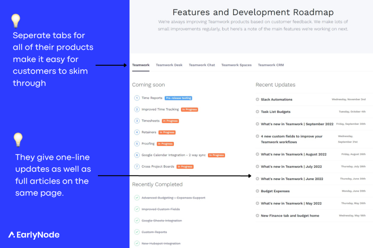Click In Progress badge next to Improved Time Tracking

[189, 110]
